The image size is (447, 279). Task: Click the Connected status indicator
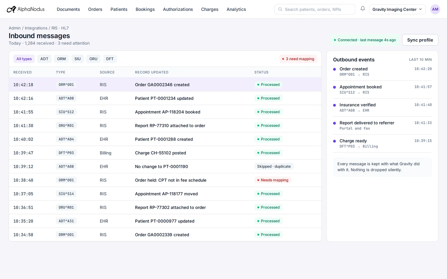(x=365, y=40)
